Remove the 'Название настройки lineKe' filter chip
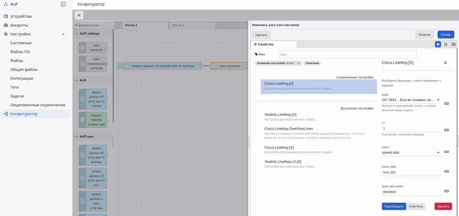Viewport: 459px width, 216px height. (x=299, y=63)
